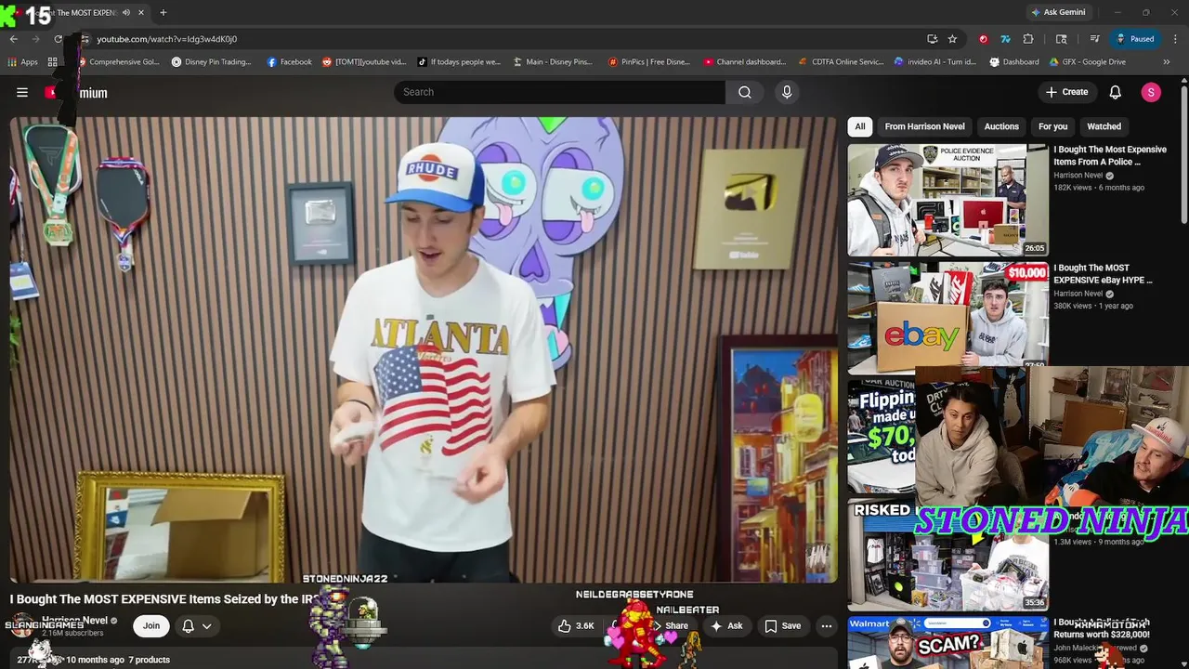
Task: Open the YouTube hamburger guide menu
Action: tap(22, 92)
